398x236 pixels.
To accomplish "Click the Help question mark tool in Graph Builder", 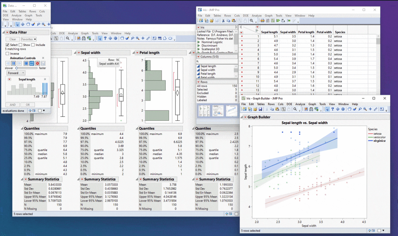I will click(332, 109).
